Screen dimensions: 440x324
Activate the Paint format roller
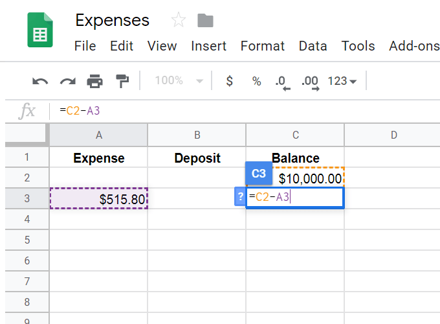tap(122, 81)
